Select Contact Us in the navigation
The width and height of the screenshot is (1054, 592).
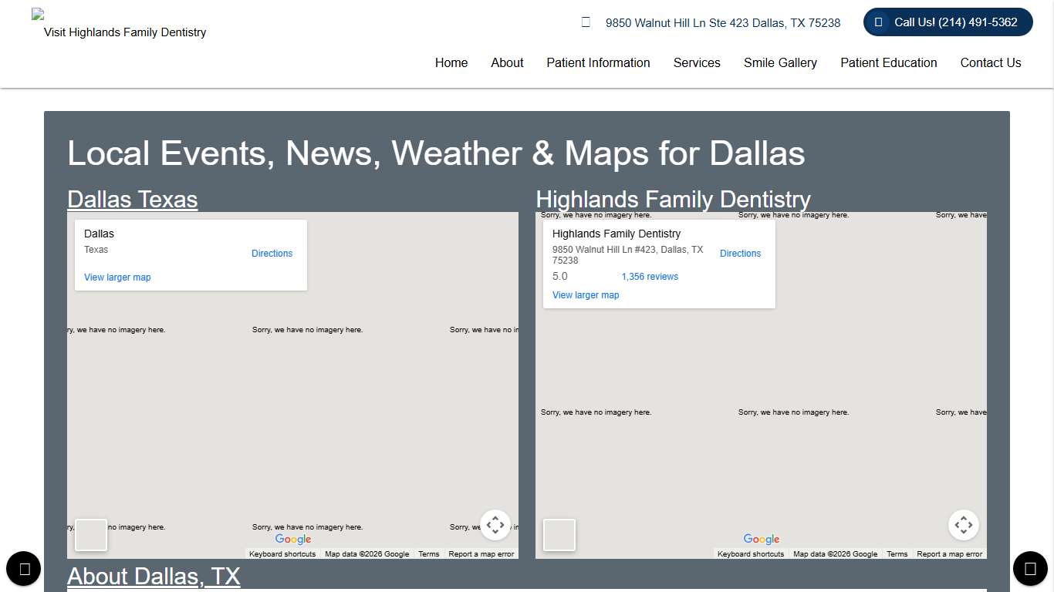(x=991, y=63)
